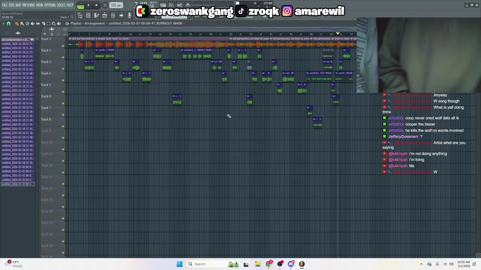
Task: Click the audio waveform filter icon above track headers
Action: click(x=52, y=29)
